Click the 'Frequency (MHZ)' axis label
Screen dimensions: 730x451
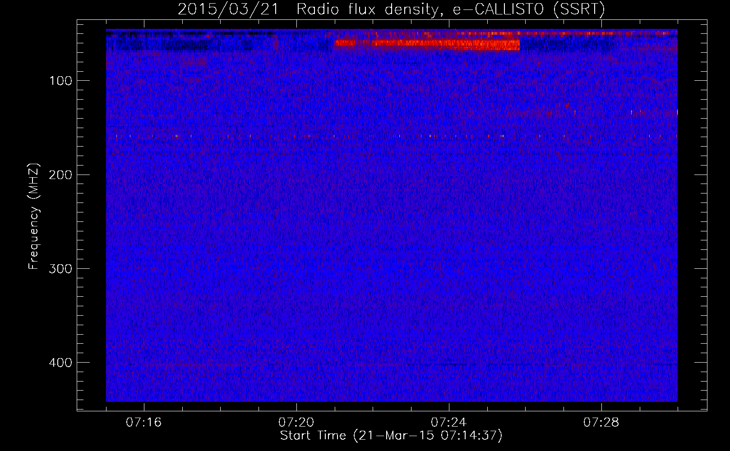(34, 216)
